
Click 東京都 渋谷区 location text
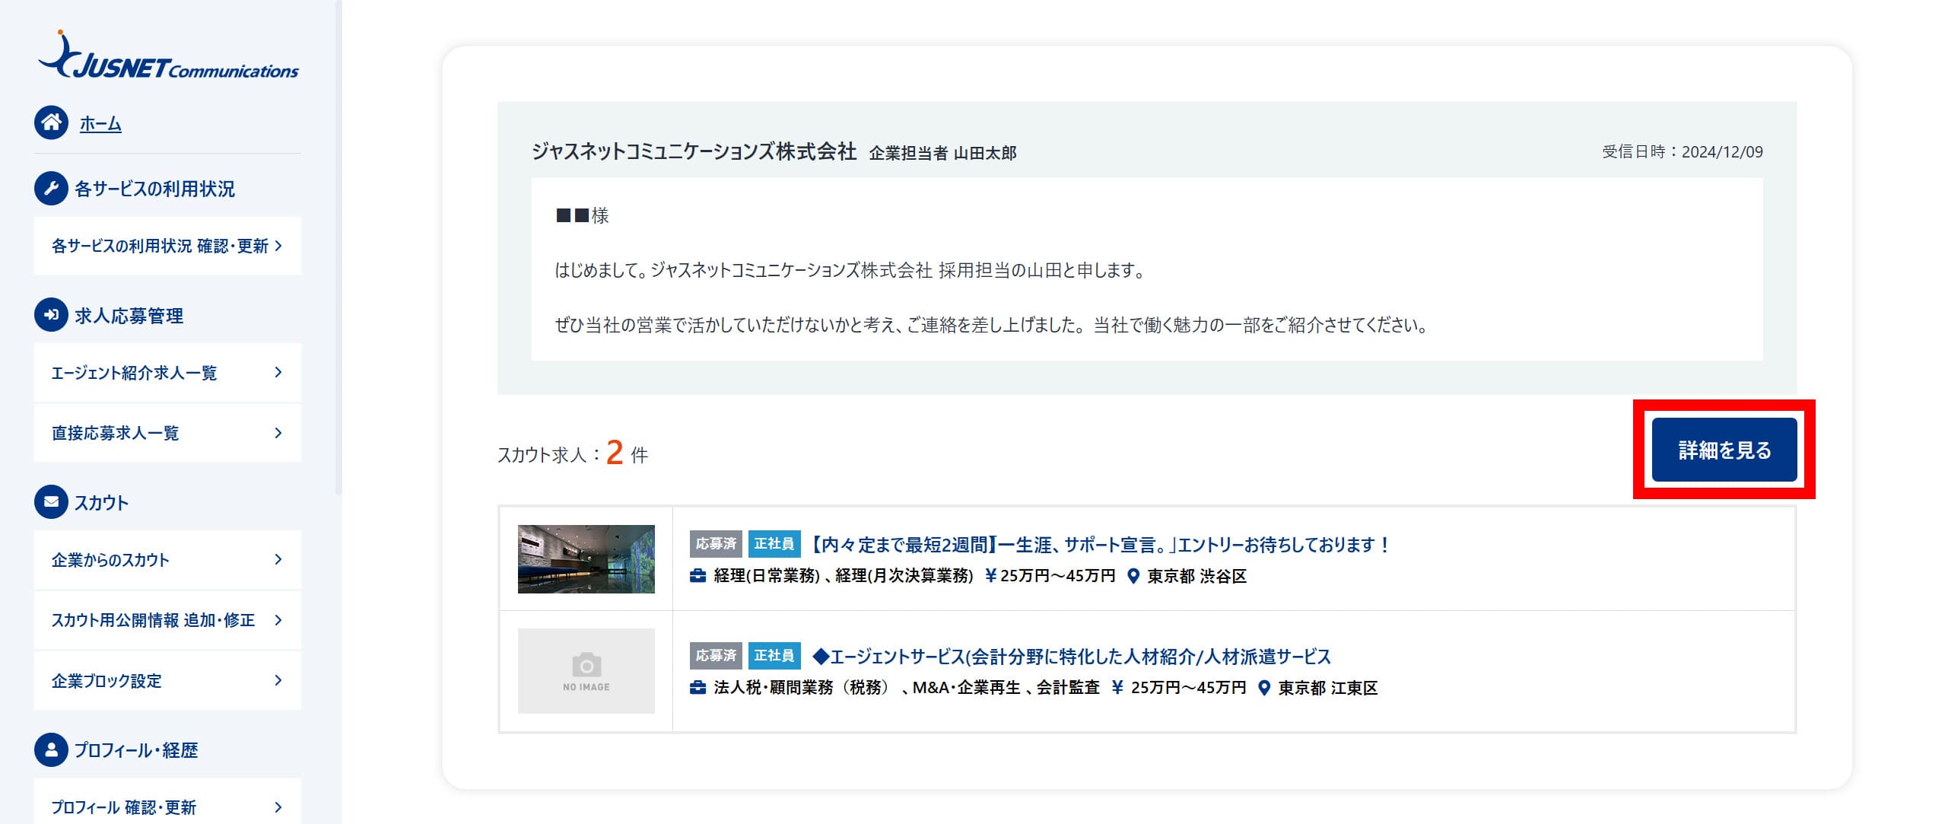(1197, 576)
